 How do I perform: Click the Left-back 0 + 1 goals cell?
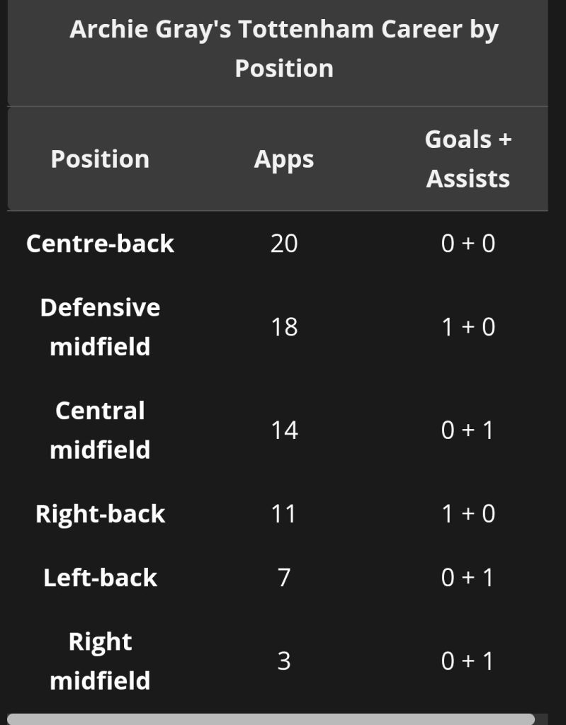pyautogui.click(x=468, y=578)
